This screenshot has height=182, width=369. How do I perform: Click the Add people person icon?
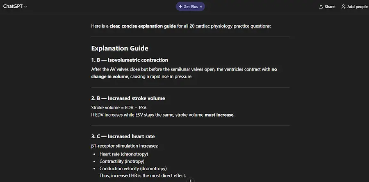[343, 7]
